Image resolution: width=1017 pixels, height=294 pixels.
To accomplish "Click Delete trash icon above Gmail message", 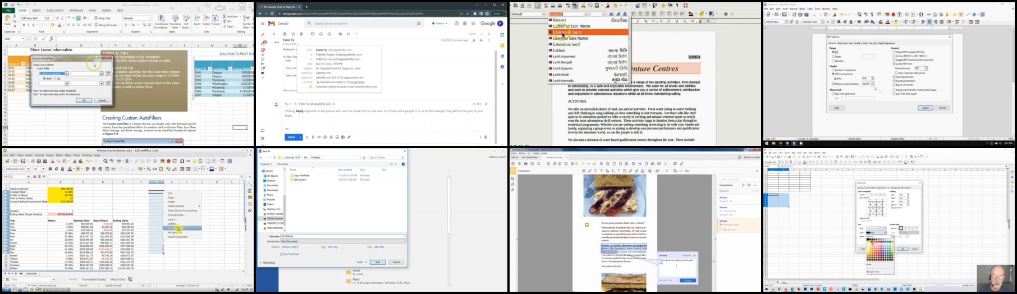I will [301, 34].
